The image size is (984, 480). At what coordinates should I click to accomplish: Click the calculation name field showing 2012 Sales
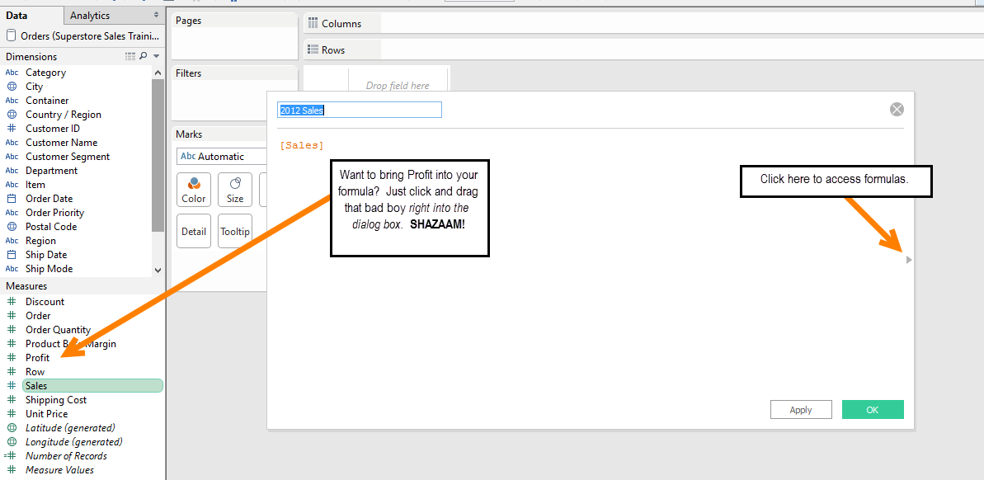tap(359, 109)
